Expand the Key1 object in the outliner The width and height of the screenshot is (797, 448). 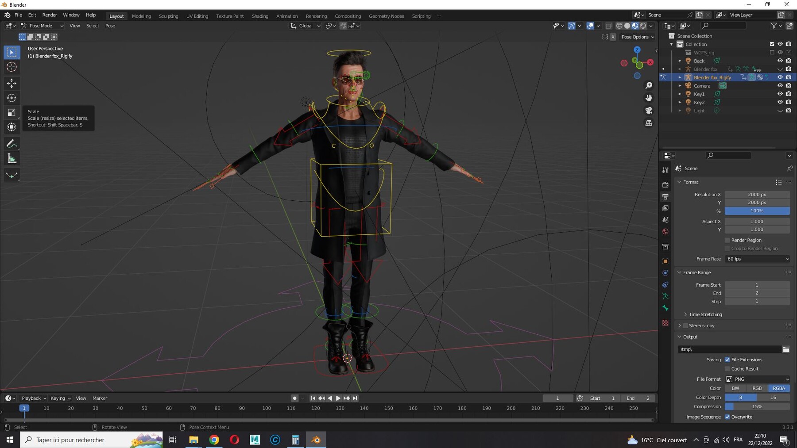[680, 94]
